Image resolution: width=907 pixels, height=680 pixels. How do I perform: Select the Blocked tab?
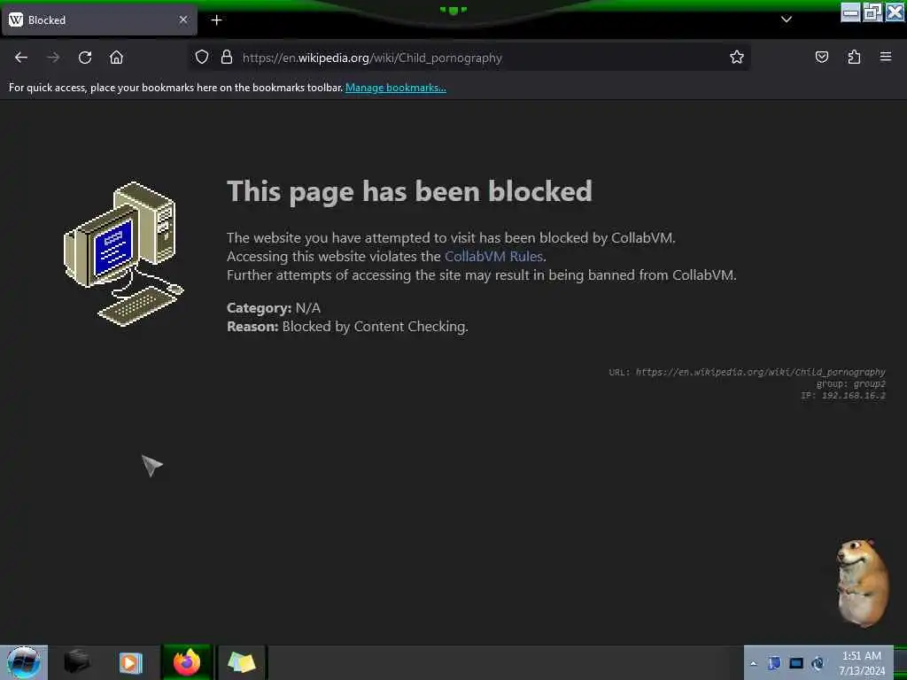tap(99, 20)
